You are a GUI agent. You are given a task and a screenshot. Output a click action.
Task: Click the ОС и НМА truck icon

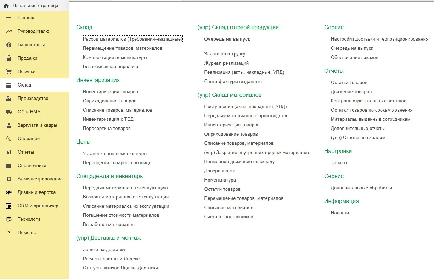9,112
